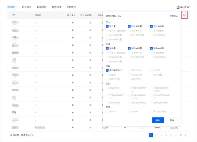Switch to the 呼出统计 tab
The width and height of the screenshot is (197, 142).
pos(42,7)
